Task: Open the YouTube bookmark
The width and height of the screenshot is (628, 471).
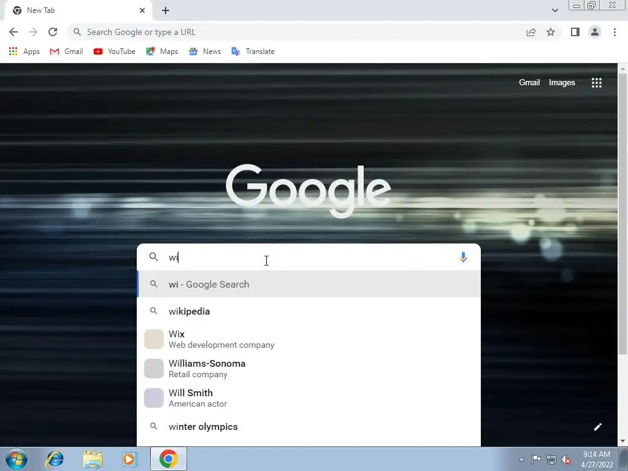Action: click(114, 52)
